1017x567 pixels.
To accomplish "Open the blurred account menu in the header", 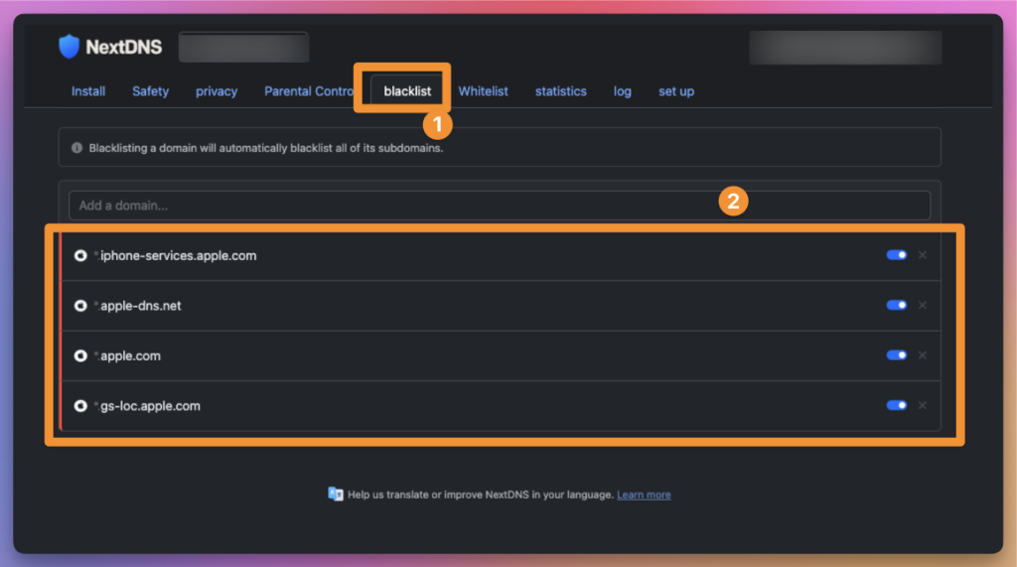I will pos(846,48).
